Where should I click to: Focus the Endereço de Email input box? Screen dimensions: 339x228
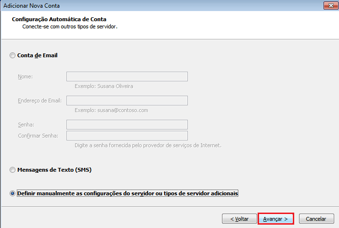pyautogui.click(x=127, y=101)
